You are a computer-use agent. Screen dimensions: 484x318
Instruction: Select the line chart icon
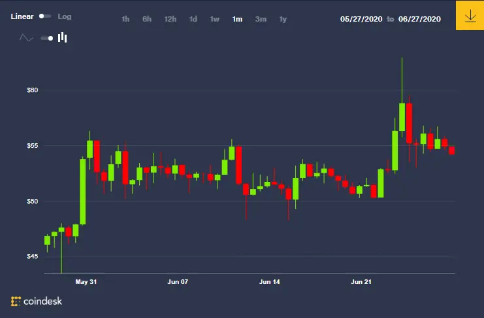(x=26, y=38)
